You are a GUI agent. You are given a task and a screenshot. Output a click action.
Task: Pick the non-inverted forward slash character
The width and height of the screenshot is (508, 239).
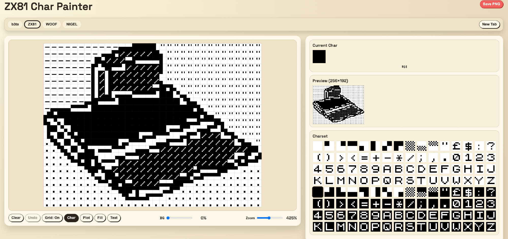410,158
